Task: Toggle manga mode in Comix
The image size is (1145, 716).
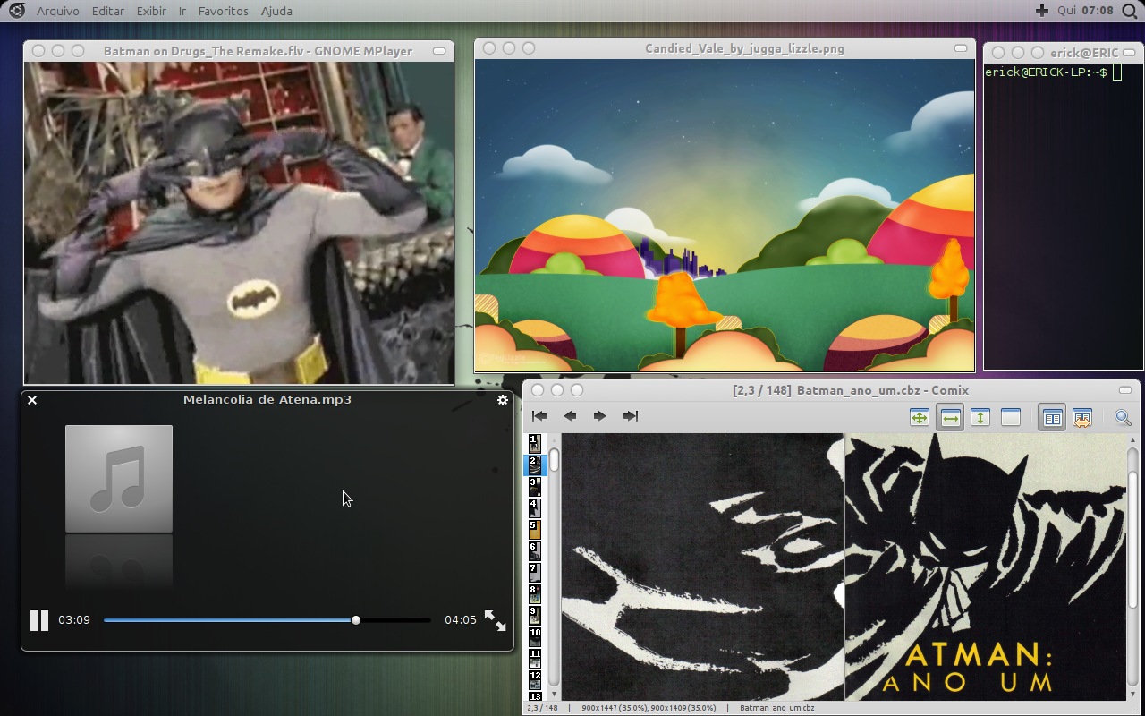Action: [x=1082, y=417]
